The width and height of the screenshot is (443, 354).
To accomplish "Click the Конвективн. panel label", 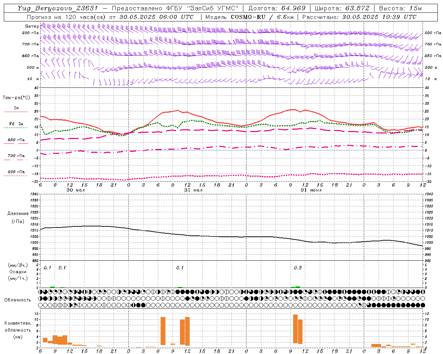I will pos(18,323).
